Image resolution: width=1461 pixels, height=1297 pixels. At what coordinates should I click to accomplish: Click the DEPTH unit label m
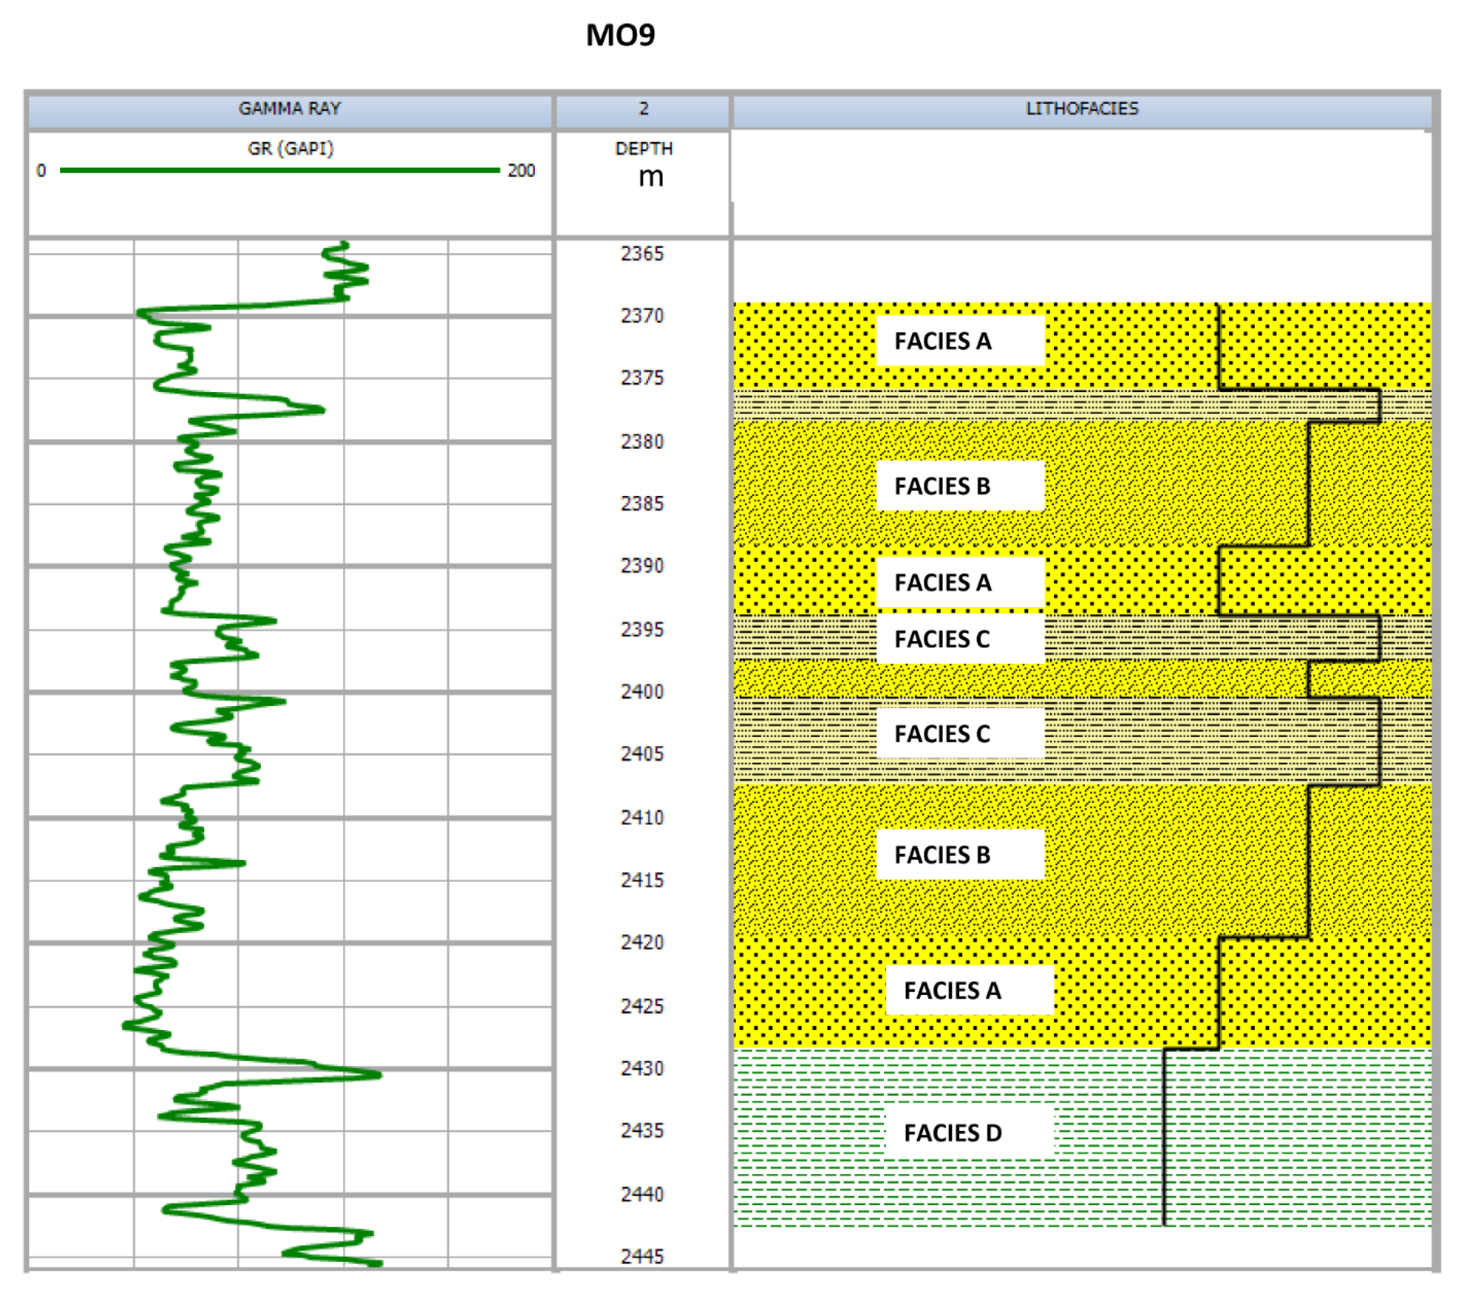[x=650, y=177]
